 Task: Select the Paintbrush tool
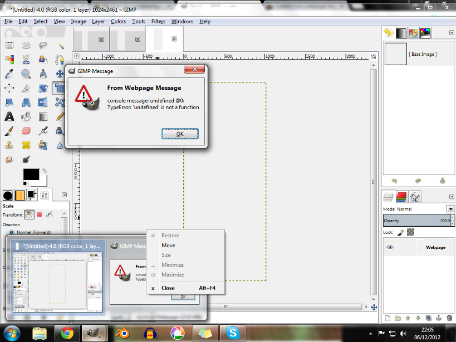[x=9, y=131]
